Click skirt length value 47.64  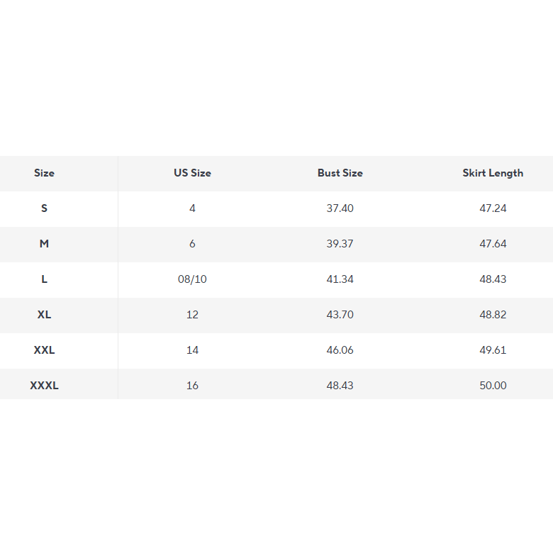coord(493,244)
